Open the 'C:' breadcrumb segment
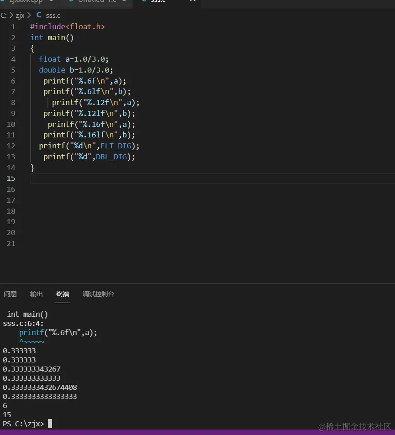 pyautogui.click(x=4, y=15)
